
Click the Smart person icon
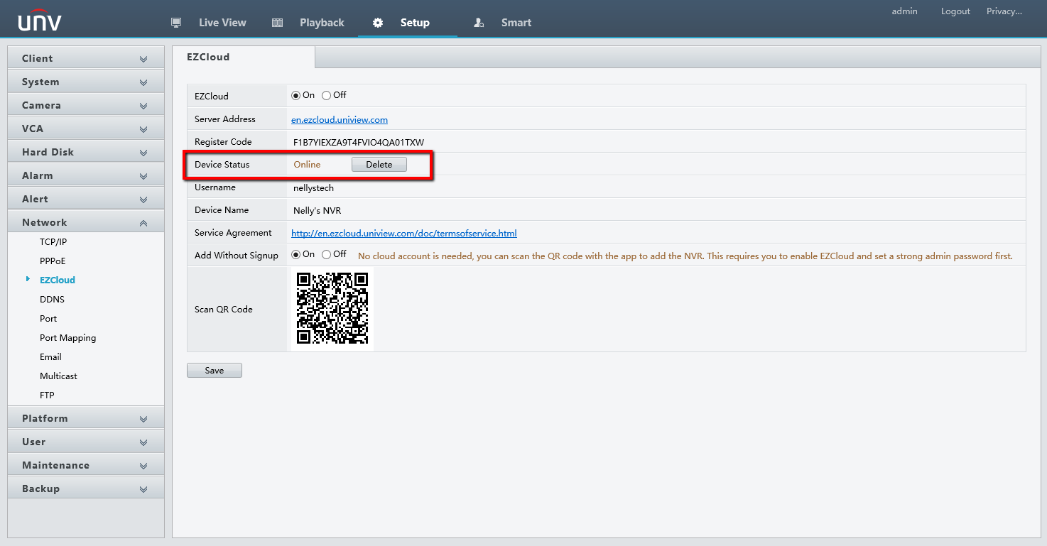pyautogui.click(x=479, y=23)
